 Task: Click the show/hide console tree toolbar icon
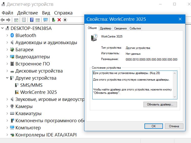(x=16, y=20)
